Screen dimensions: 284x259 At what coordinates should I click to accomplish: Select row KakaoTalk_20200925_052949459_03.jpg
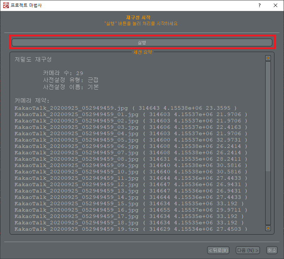point(131,127)
